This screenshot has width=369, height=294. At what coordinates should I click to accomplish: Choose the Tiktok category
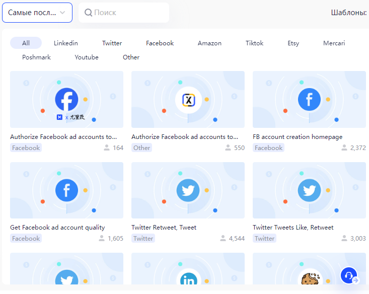[x=254, y=43]
